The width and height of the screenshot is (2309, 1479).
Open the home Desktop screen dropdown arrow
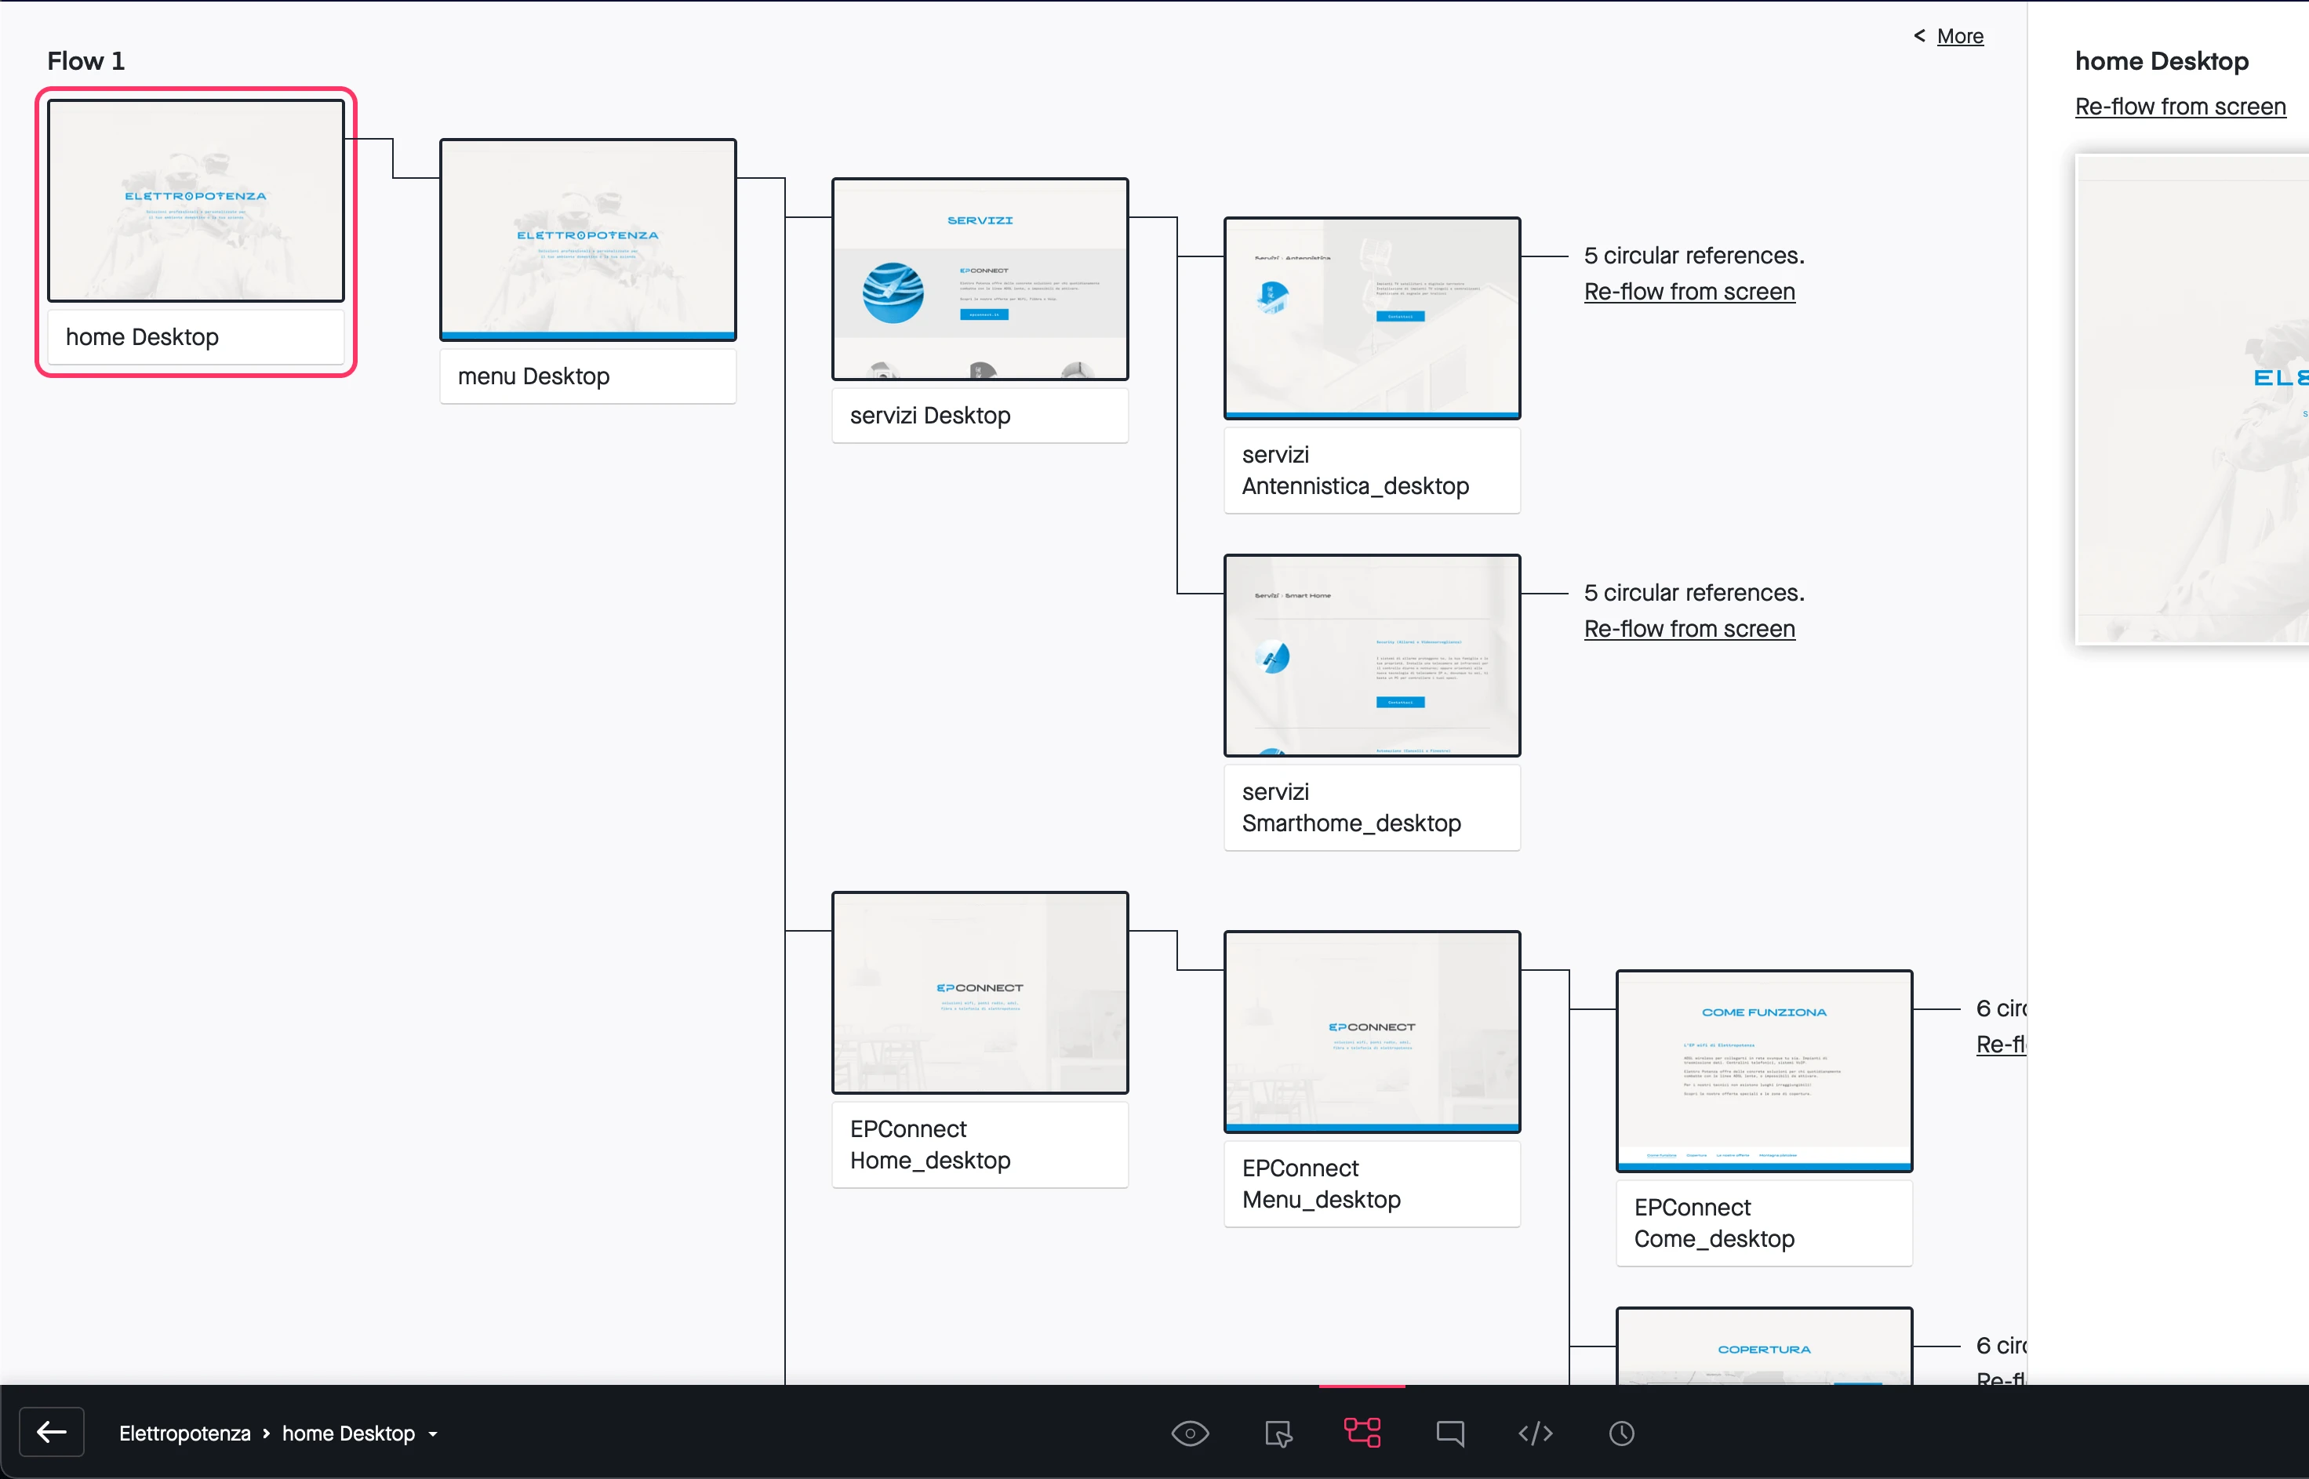click(x=433, y=1434)
